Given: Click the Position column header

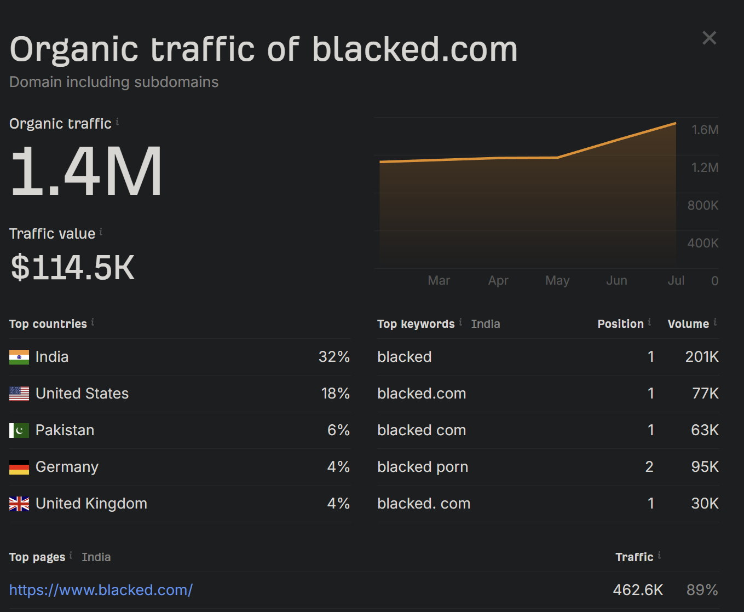Looking at the screenshot, I should [x=620, y=324].
